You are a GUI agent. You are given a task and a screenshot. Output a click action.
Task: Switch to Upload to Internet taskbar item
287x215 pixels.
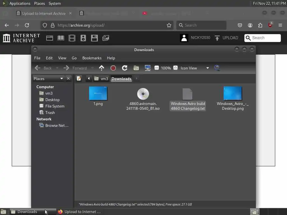[x=79, y=212]
